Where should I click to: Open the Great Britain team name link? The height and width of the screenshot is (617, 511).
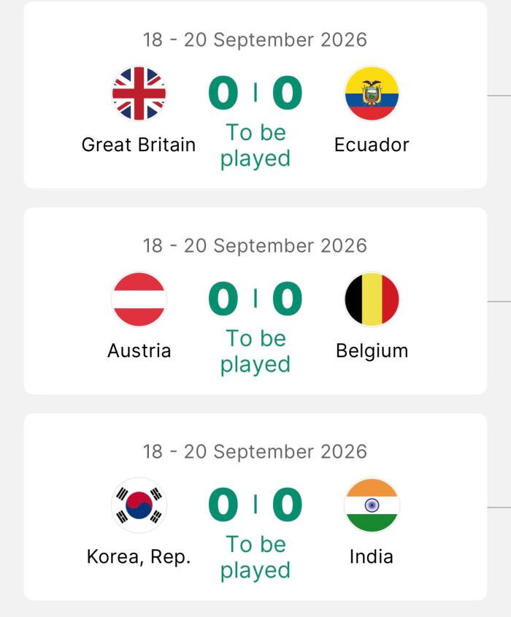click(139, 145)
